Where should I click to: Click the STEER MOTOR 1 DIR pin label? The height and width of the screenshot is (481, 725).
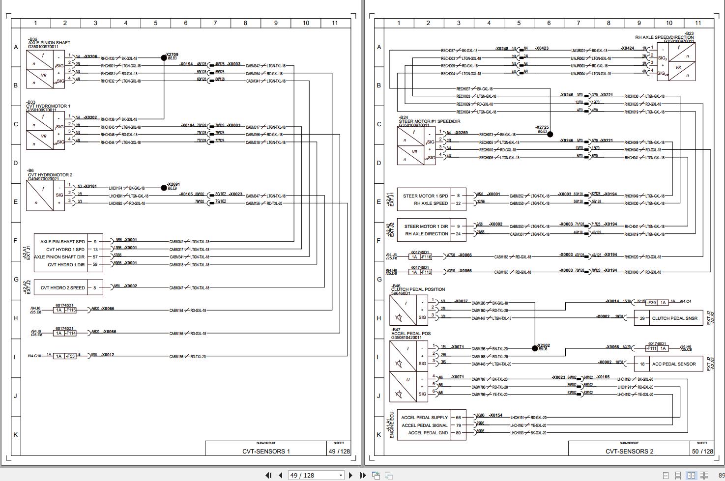426,226
